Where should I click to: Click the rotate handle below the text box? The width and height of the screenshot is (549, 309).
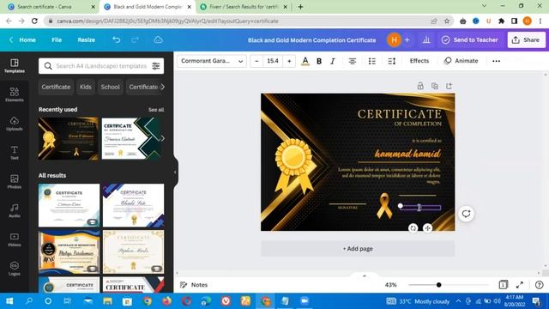click(x=413, y=228)
